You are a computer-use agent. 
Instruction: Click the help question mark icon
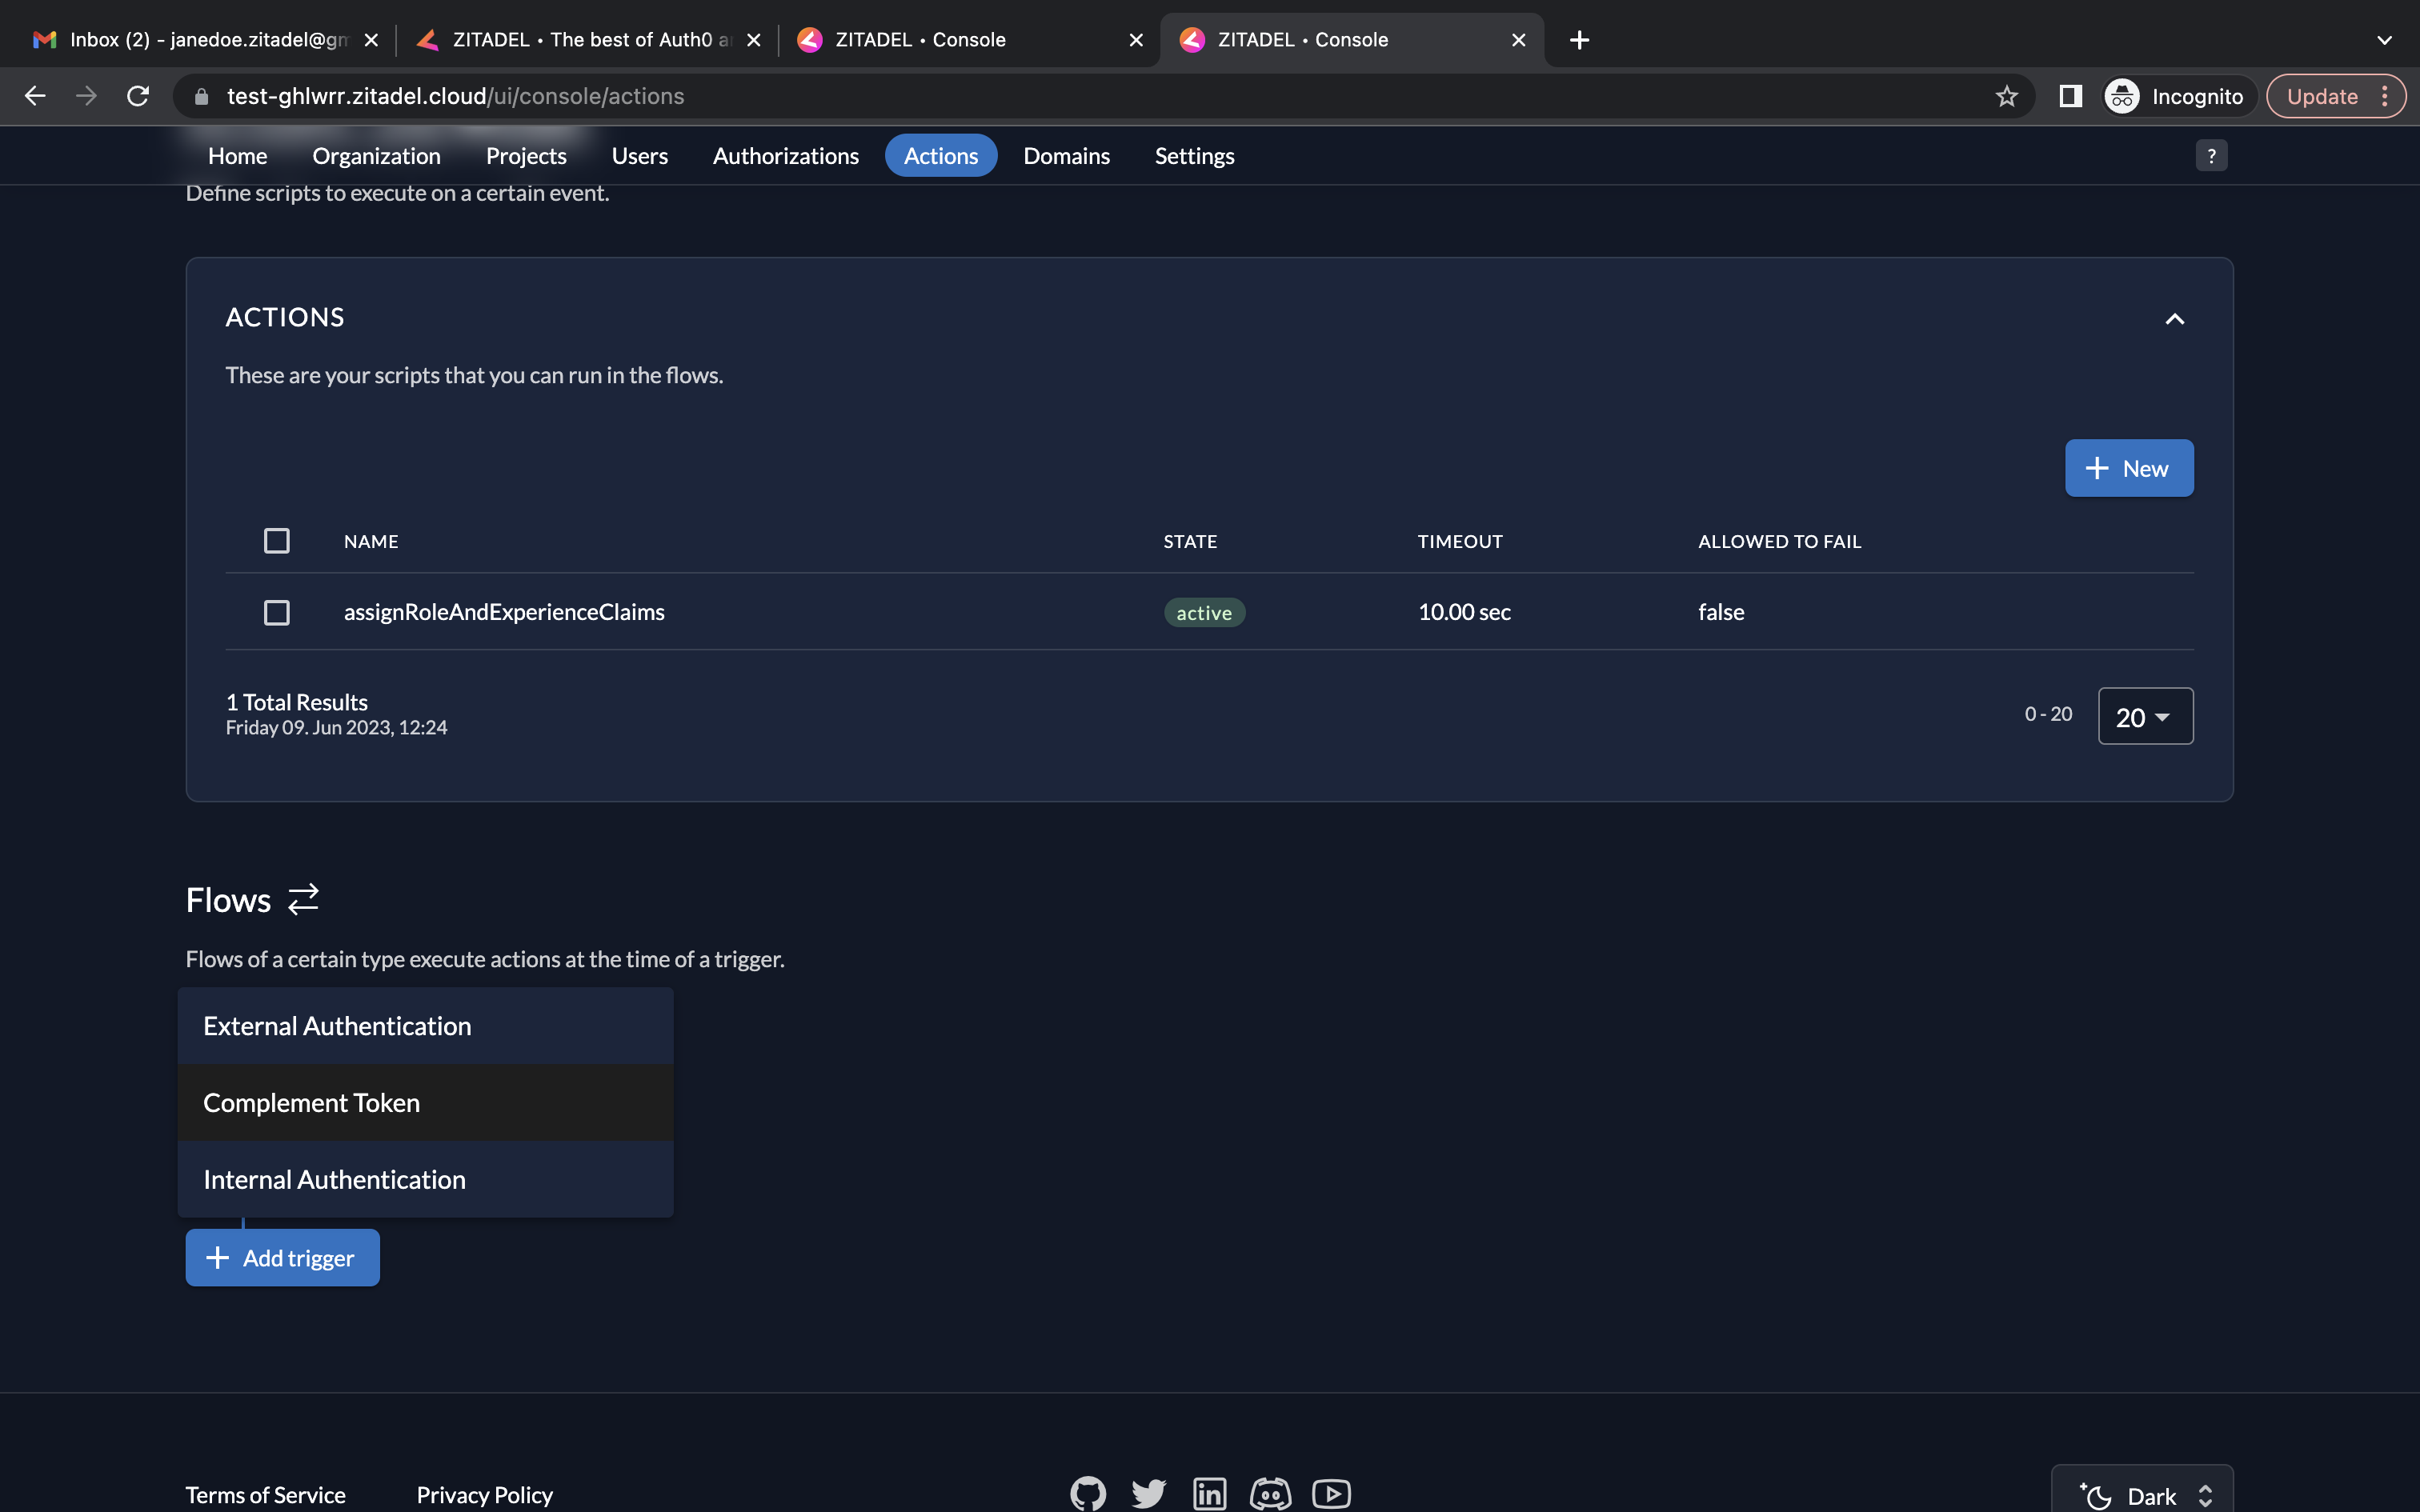coord(2211,156)
